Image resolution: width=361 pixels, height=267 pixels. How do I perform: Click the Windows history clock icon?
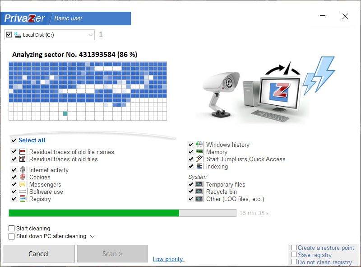[199, 144]
